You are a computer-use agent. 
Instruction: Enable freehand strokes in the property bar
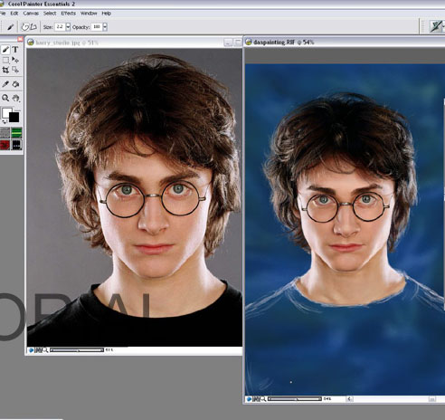coord(25,27)
